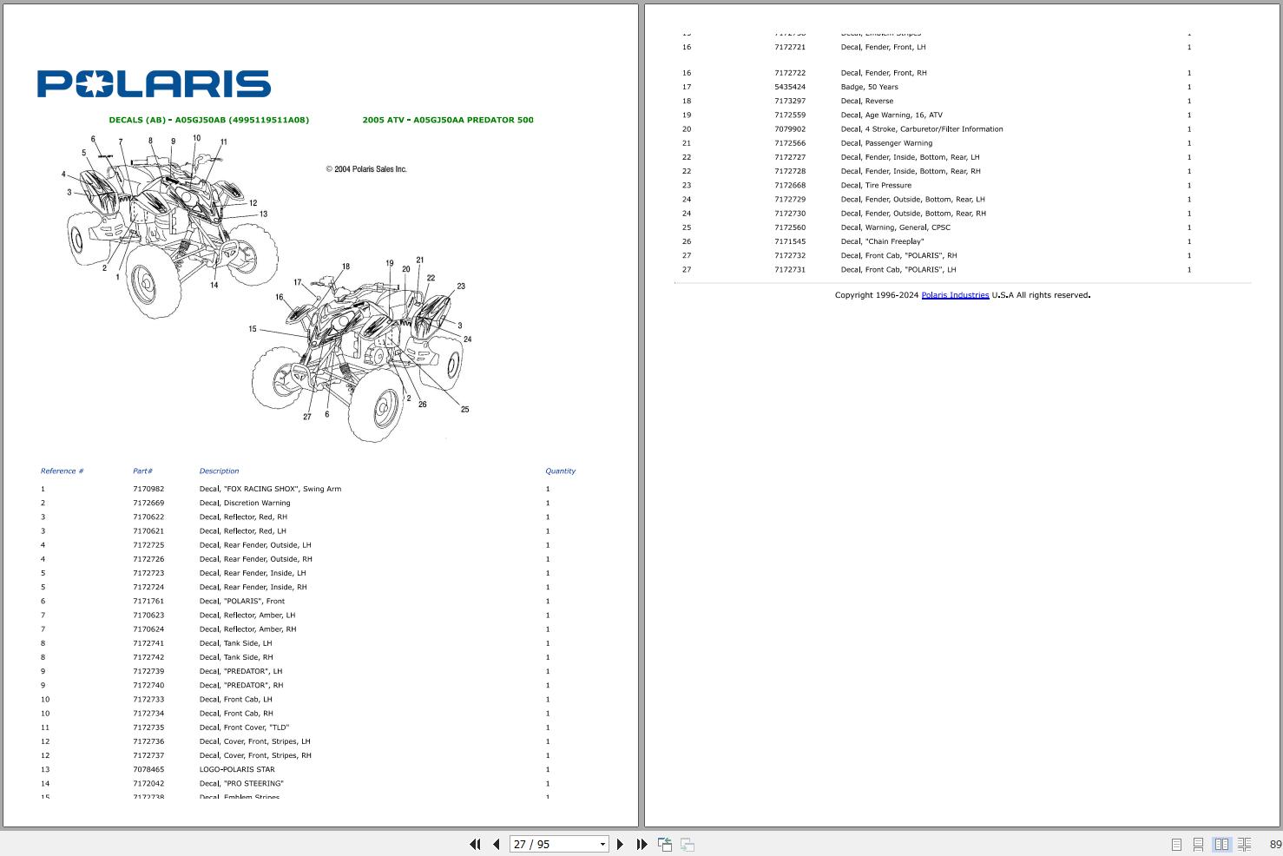
Task: Skip to the last page icon
Action: (641, 844)
